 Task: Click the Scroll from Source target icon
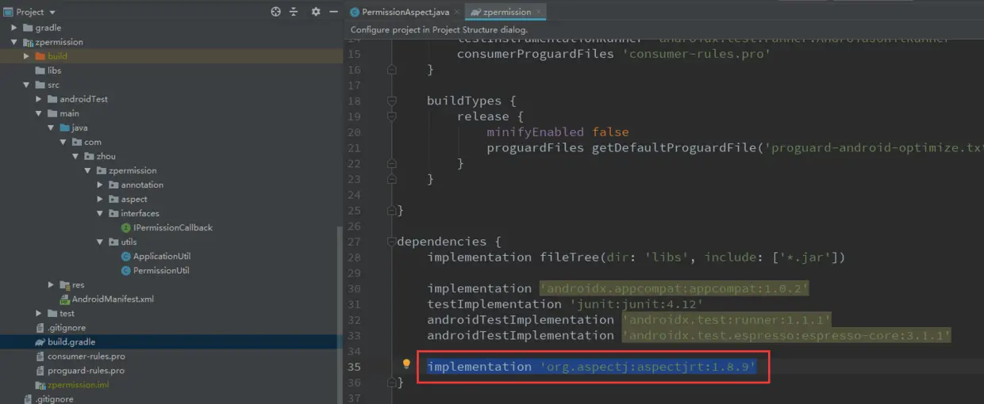coord(276,12)
